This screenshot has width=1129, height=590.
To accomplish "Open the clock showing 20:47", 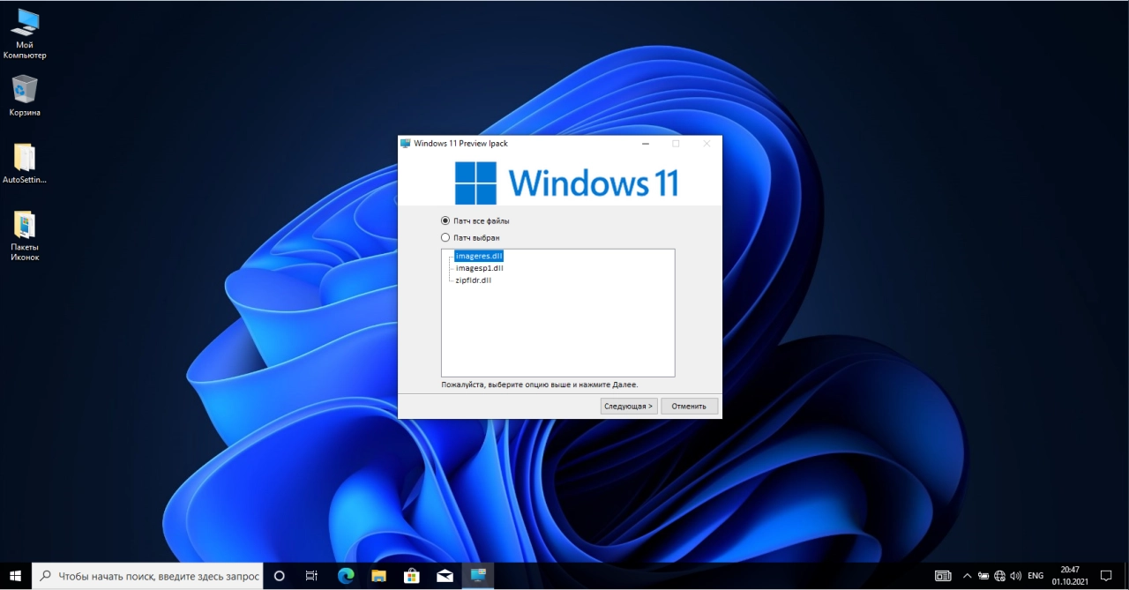I will [x=1070, y=576].
